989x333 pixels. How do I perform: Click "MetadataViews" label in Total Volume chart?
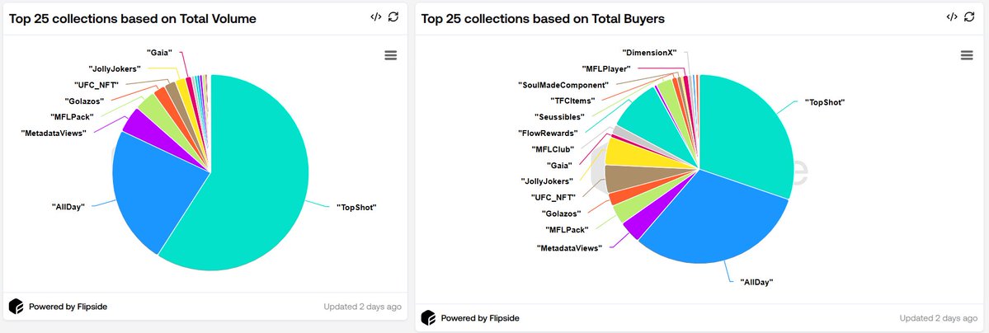point(53,133)
